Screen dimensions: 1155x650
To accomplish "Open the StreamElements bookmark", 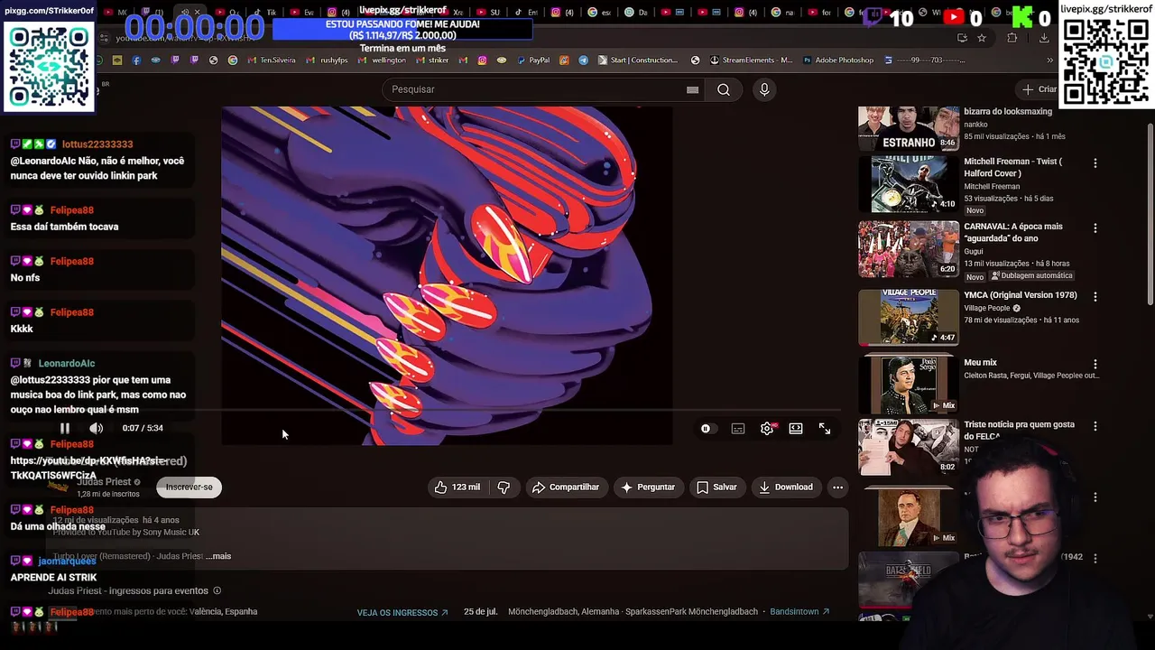I will click(x=751, y=60).
